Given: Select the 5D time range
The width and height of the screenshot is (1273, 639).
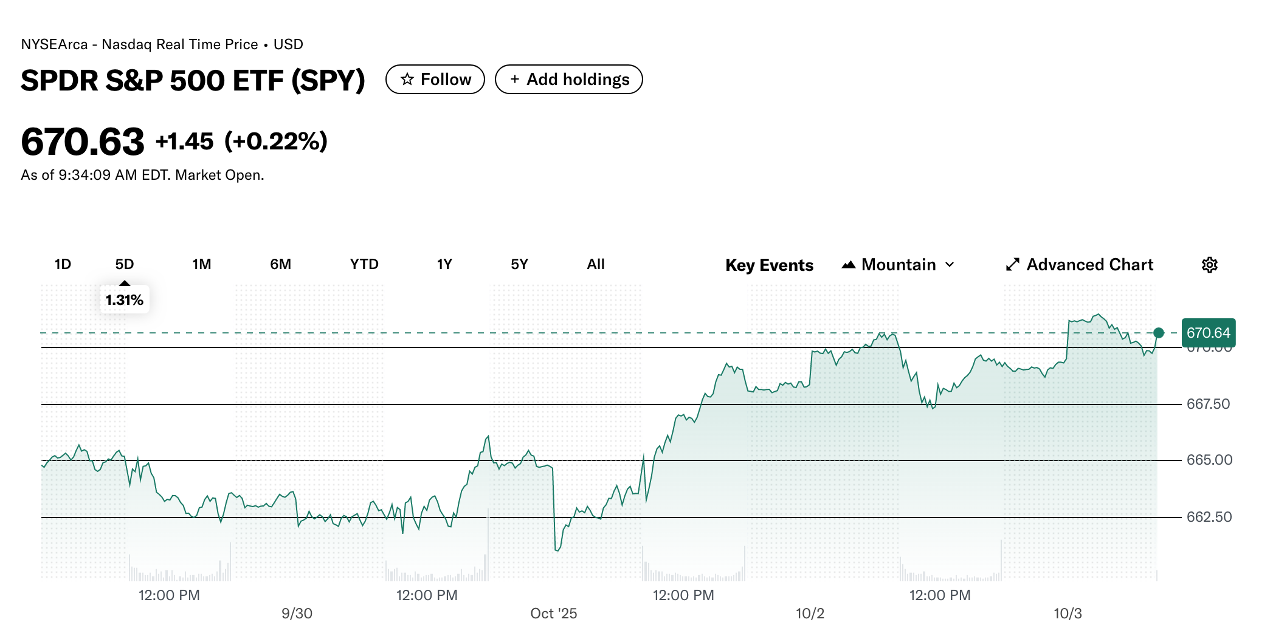Looking at the screenshot, I should (x=125, y=264).
